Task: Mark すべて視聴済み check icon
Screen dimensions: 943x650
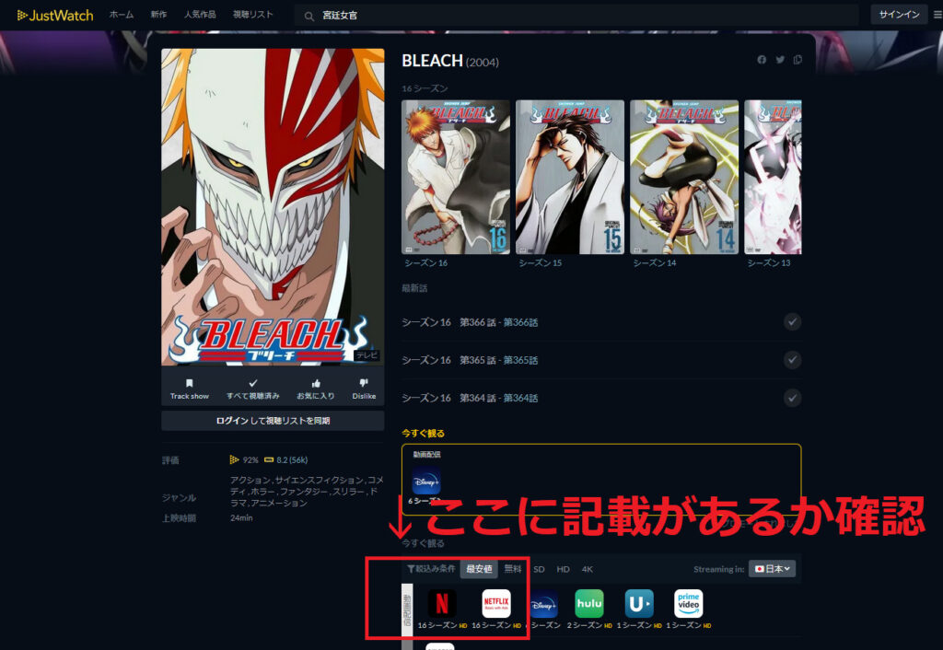Action: tap(253, 383)
